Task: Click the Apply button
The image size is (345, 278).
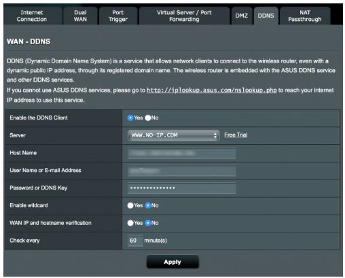Action: pos(172,262)
